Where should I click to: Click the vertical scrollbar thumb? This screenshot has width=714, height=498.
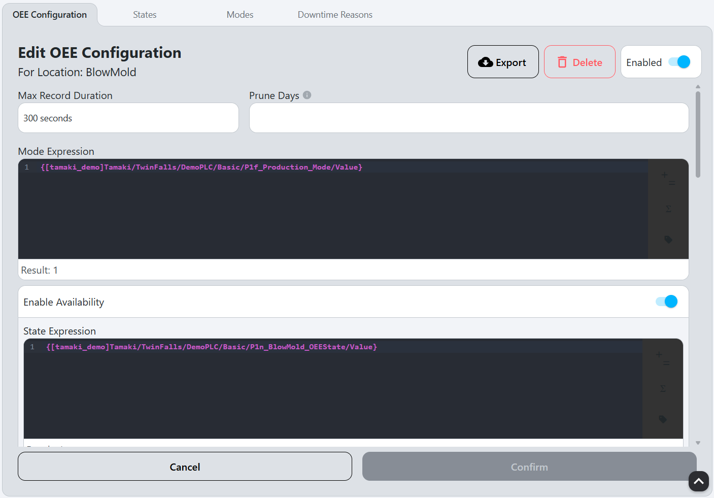[698, 135]
